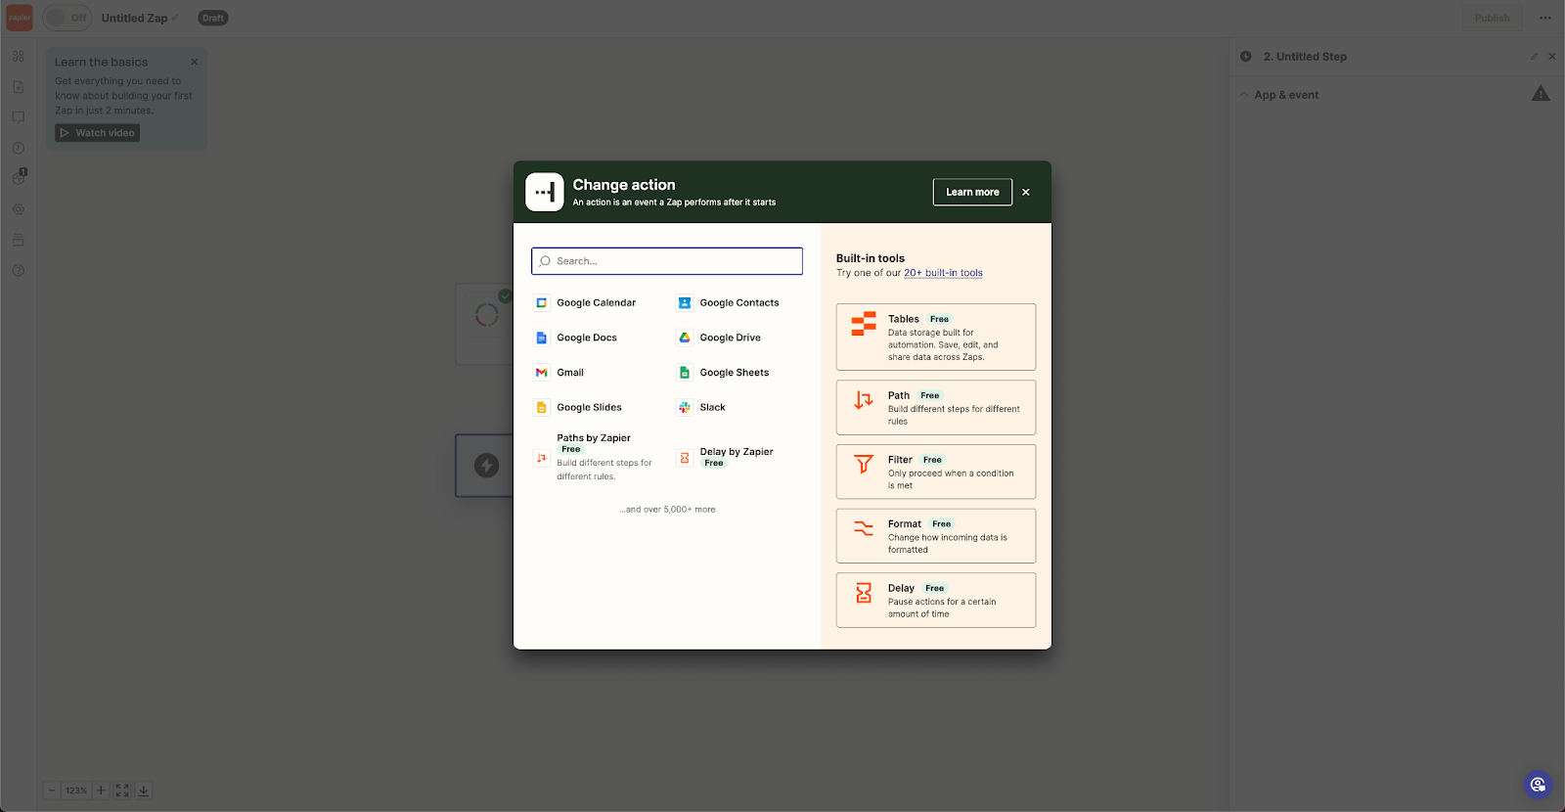Choose Paths by Zapier
Screen dimensions: 1565x812
595,457
